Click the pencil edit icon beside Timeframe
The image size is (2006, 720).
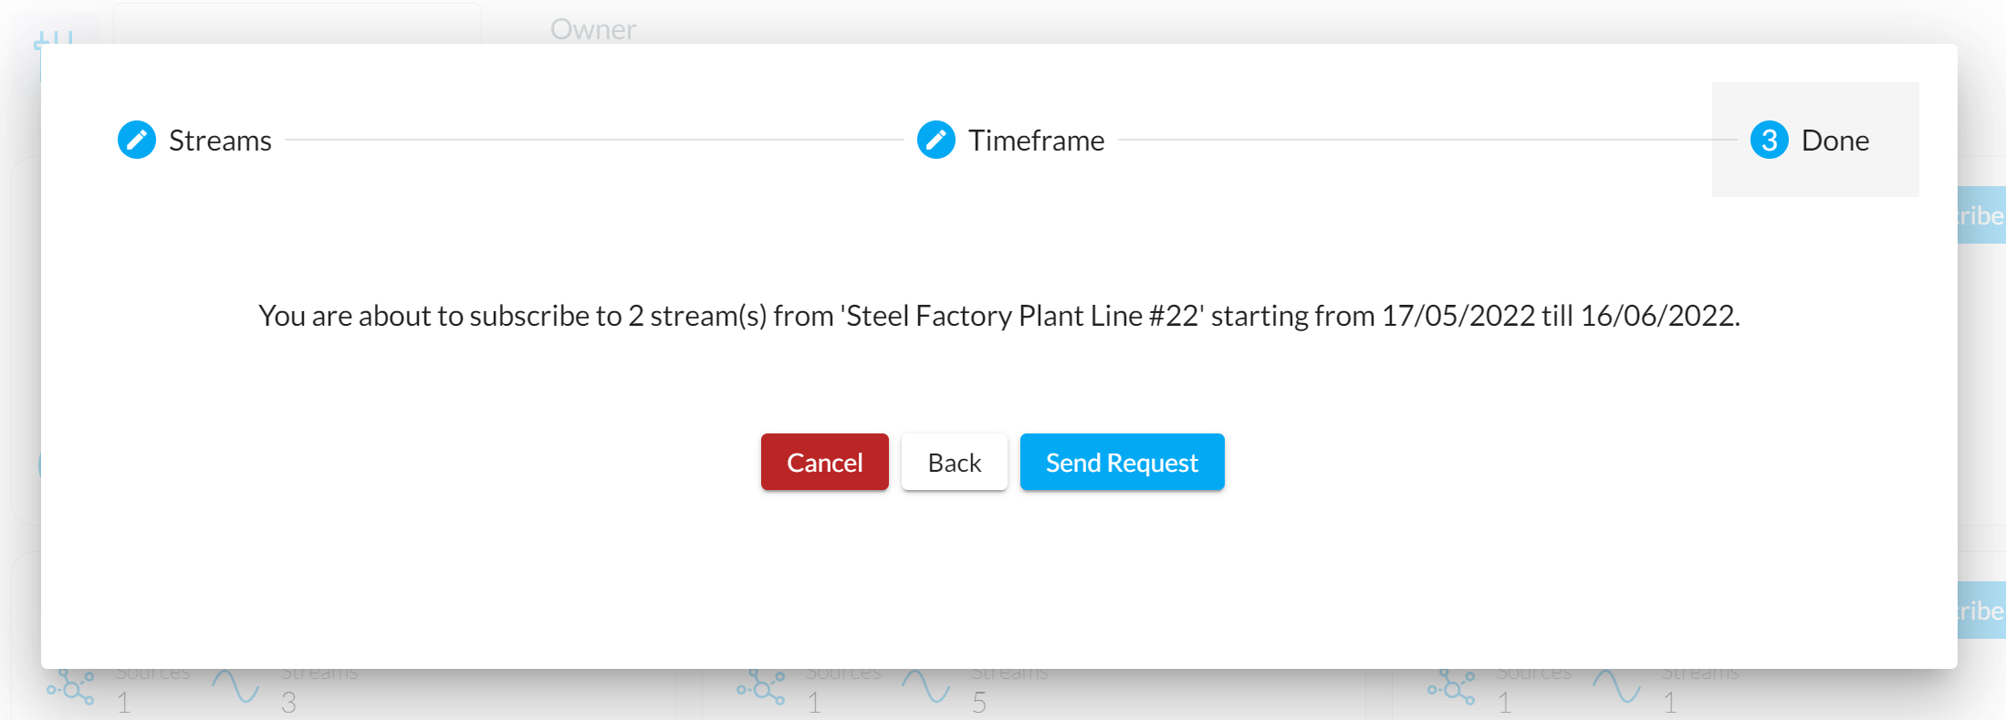(x=936, y=140)
